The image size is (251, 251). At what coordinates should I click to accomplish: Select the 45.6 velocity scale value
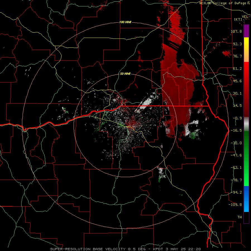[237, 81]
